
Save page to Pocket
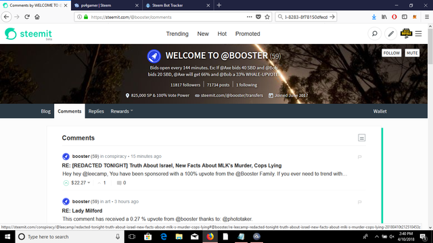click(x=258, y=17)
